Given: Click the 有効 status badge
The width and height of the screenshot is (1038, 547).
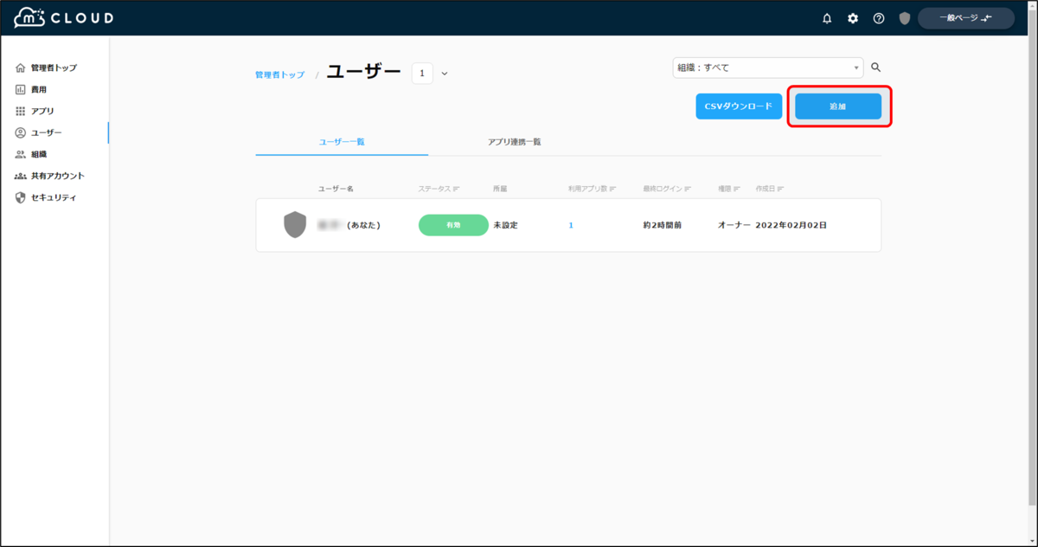Looking at the screenshot, I should point(453,225).
